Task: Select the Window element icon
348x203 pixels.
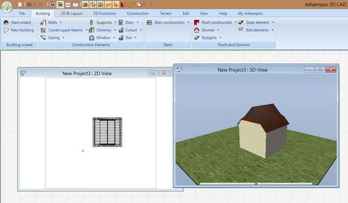Action: (92, 38)
